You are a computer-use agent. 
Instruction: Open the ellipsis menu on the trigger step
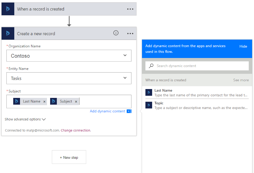point(130,9)
